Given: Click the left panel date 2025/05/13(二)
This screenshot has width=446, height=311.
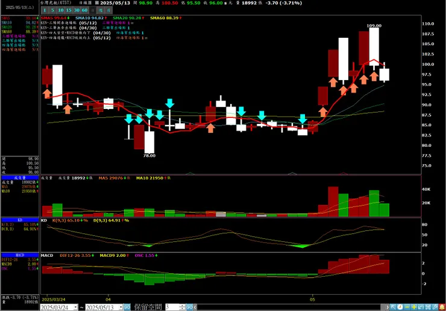Looking at the screenshot, I should [x=20, y=7].
